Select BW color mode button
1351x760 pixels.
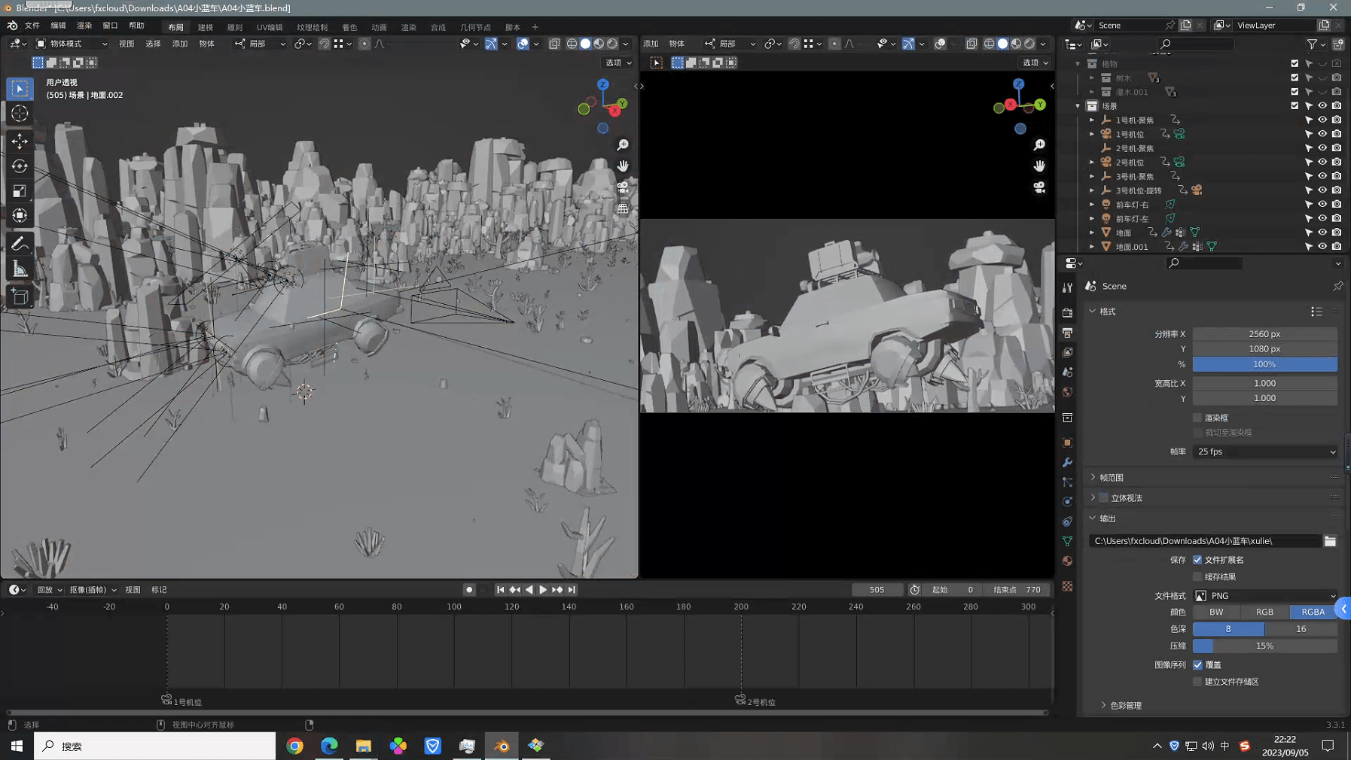pyautogui.click(x=1216, y=613)
